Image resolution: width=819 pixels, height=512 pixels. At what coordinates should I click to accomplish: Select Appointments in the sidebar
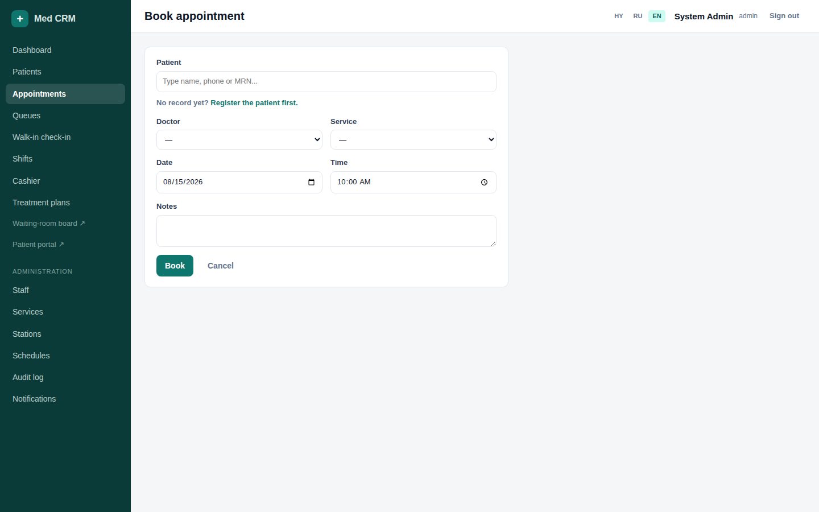(x=65, y=94)
